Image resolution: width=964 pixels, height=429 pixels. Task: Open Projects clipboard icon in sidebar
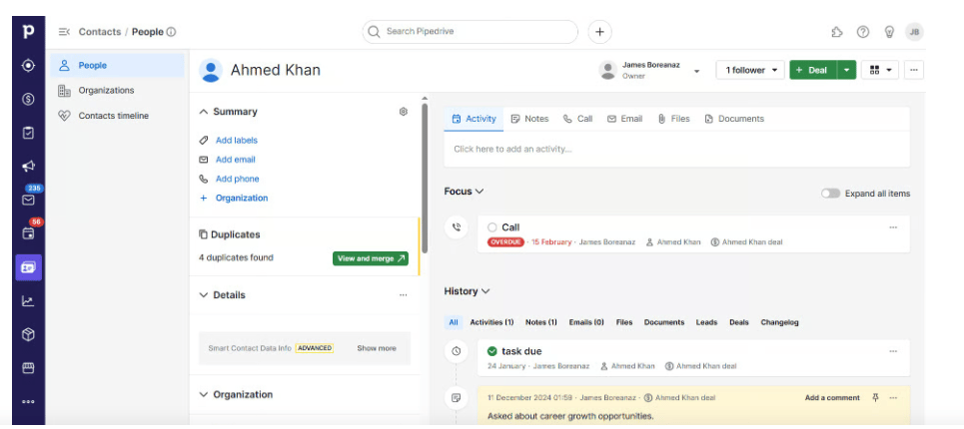click(x=28, y=133)
